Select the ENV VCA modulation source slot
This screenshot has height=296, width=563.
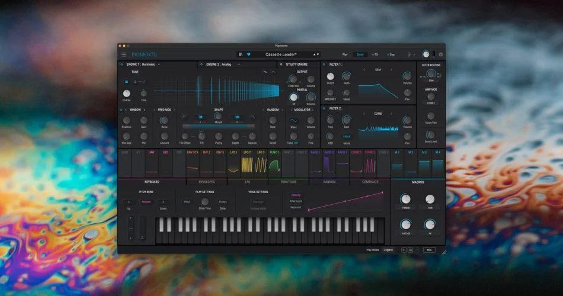pyautogui.click(x=193, y=163)
